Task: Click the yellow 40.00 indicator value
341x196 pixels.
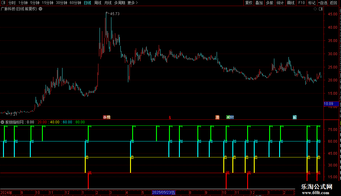Action: [x=55, y=122]
